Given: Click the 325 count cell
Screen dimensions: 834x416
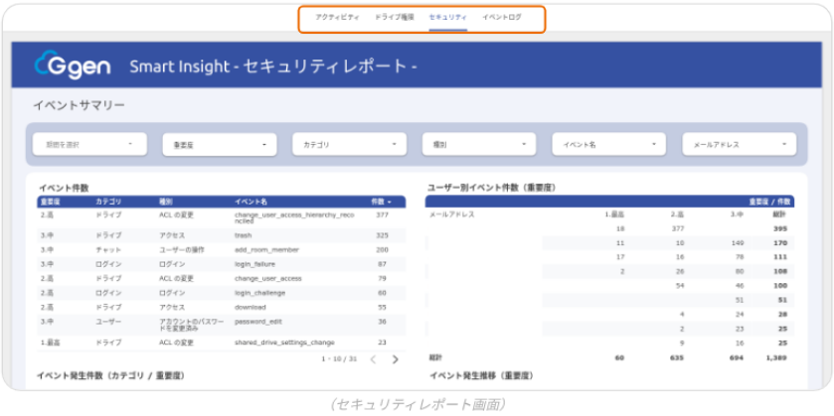Looking at the screenshot, I should pyautogui.click(x=382, y=235).
